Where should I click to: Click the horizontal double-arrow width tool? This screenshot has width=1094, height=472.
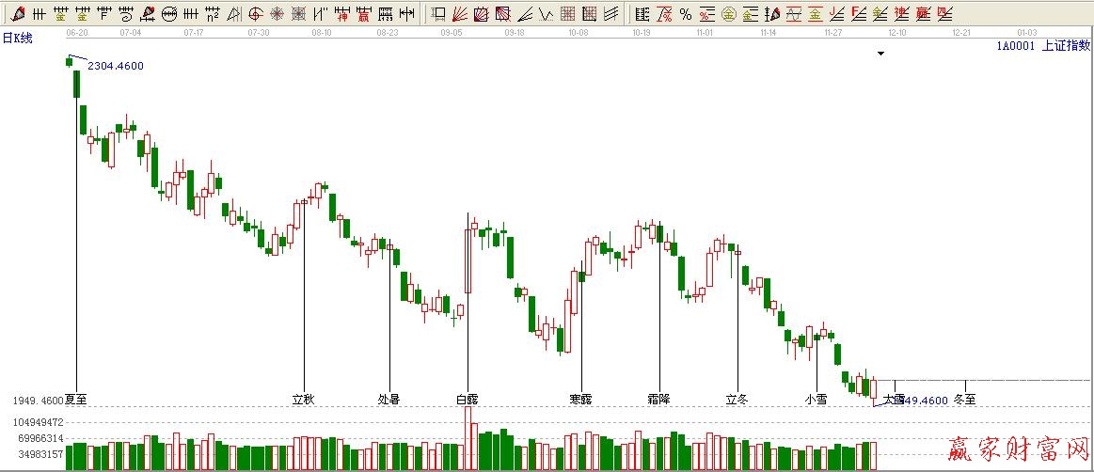(x=406, y=14)
